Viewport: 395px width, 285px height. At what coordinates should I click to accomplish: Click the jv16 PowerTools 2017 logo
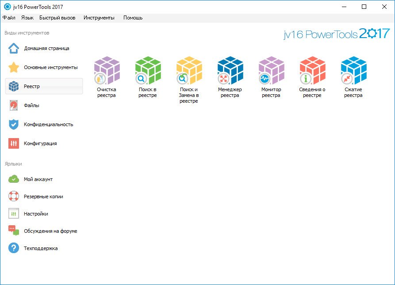(337, 34)
